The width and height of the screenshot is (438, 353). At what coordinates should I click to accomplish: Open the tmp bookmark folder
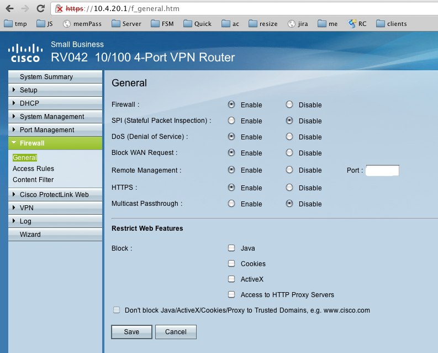[x=15, y=24]
